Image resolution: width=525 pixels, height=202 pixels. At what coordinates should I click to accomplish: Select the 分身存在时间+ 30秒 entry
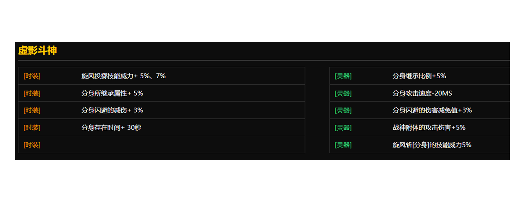coord(111,127)
